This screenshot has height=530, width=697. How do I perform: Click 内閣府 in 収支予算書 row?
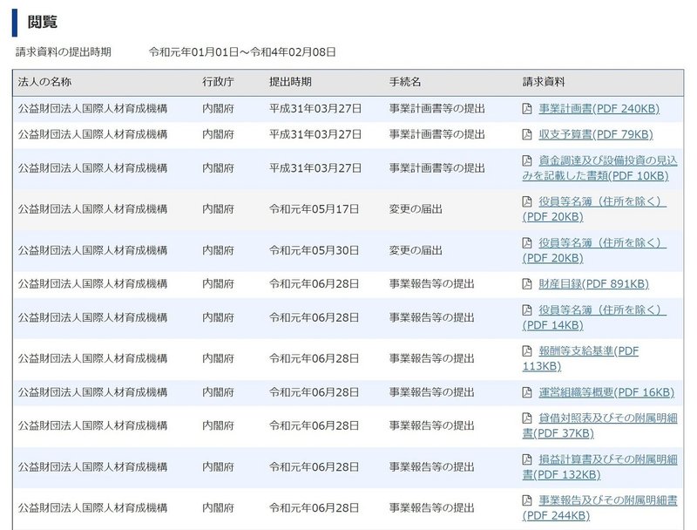click(x=218, y=134)
